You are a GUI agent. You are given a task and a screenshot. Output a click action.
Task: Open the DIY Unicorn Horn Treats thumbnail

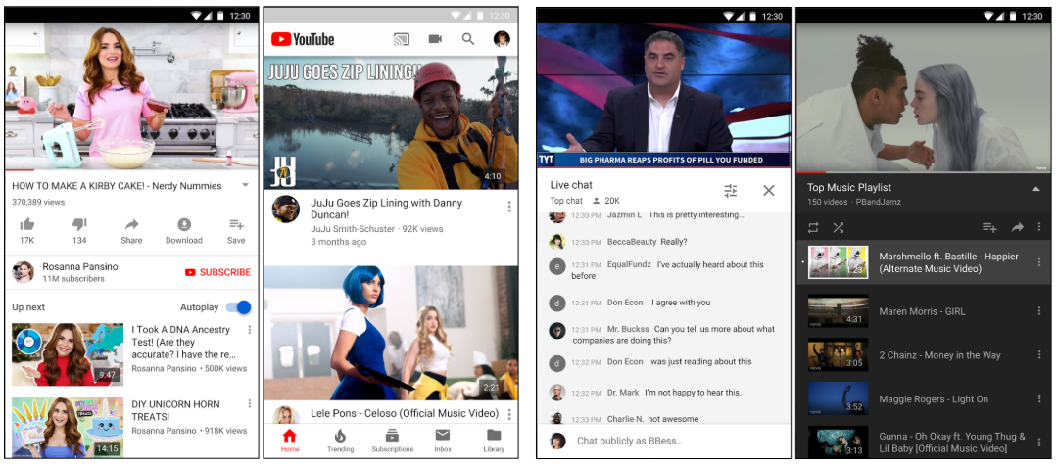coord(68,427)
